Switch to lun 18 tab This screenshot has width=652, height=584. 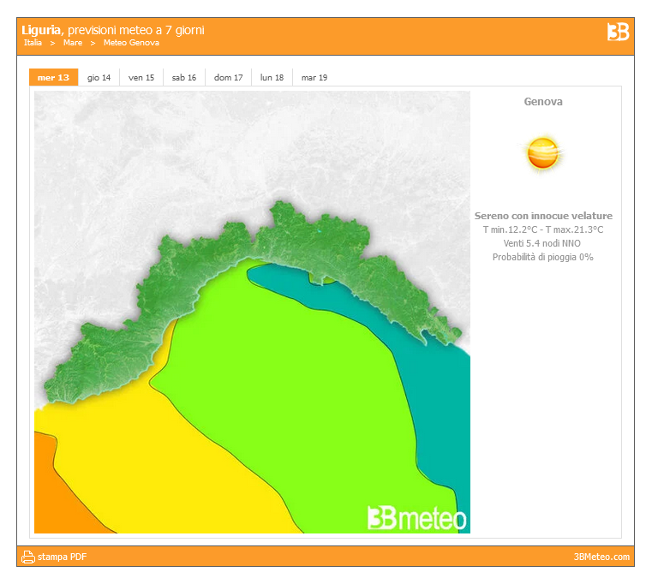272,78
